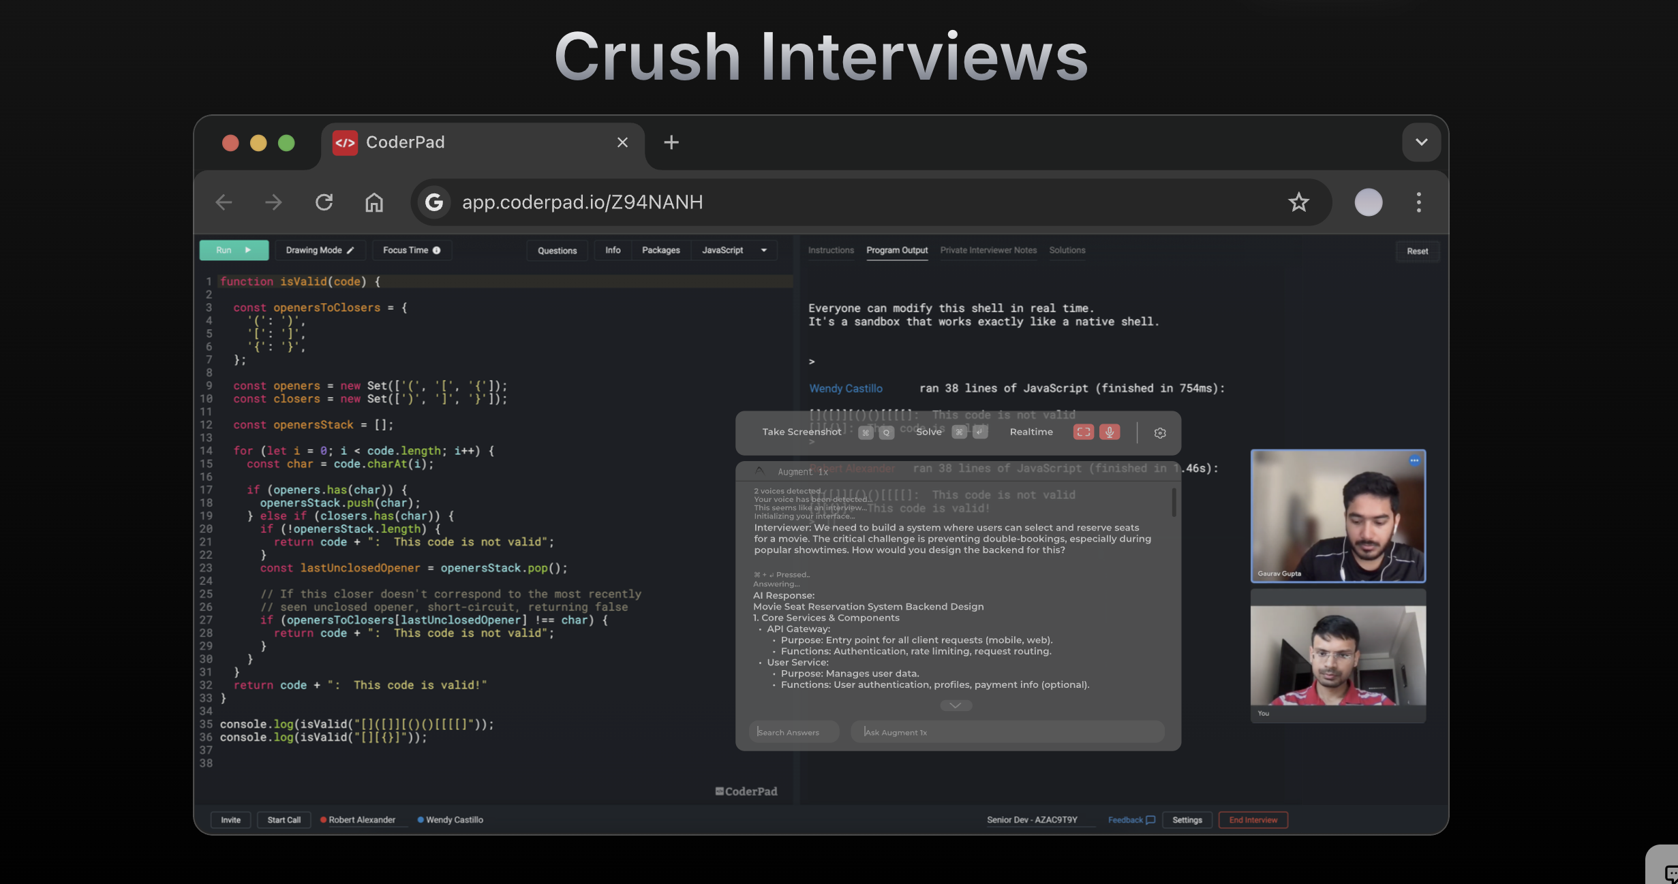The height and width of the screenshot is (884, 1678).
Task: Select Gaurav Gupta's video thumbnail
Action: (x=1338, y=516)
